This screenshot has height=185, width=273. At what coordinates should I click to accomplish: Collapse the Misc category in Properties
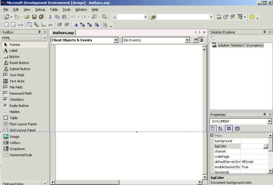(212, 135)
